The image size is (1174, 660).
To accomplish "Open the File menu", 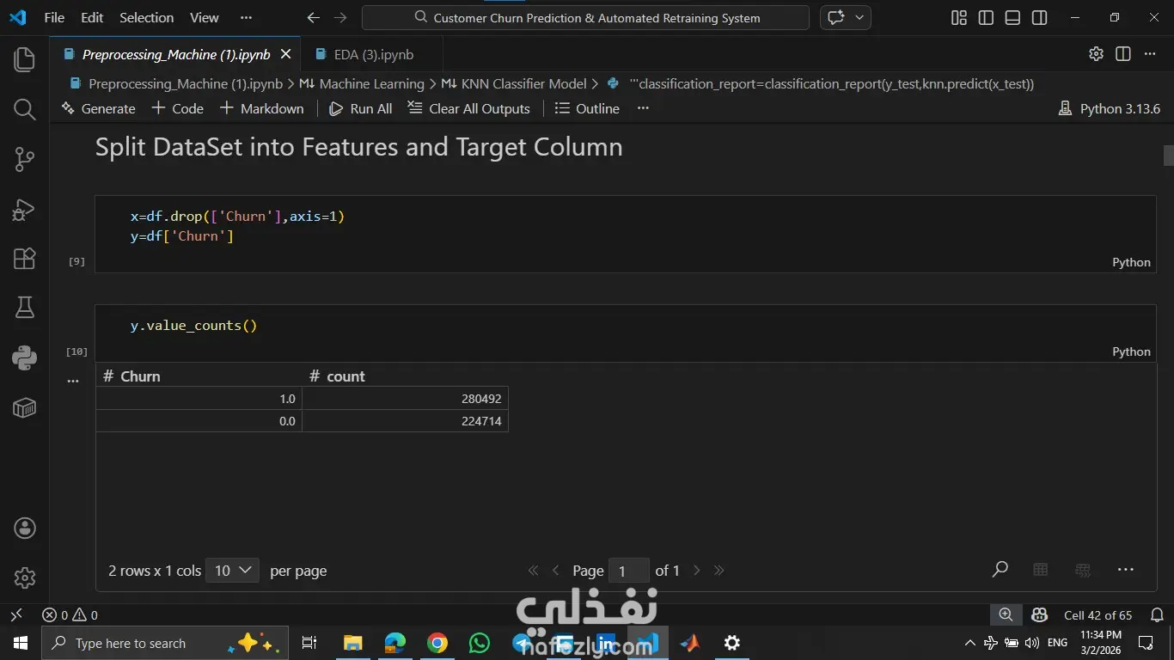I will coord(54,17).
